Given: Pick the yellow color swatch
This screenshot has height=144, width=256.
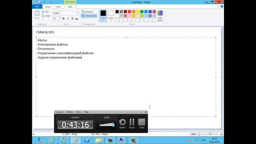Looking at the screenshot, I should click(x=138, y=12).
